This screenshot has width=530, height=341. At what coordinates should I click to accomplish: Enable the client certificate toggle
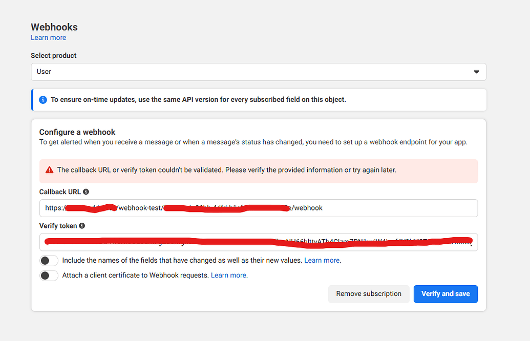point(49,275)
